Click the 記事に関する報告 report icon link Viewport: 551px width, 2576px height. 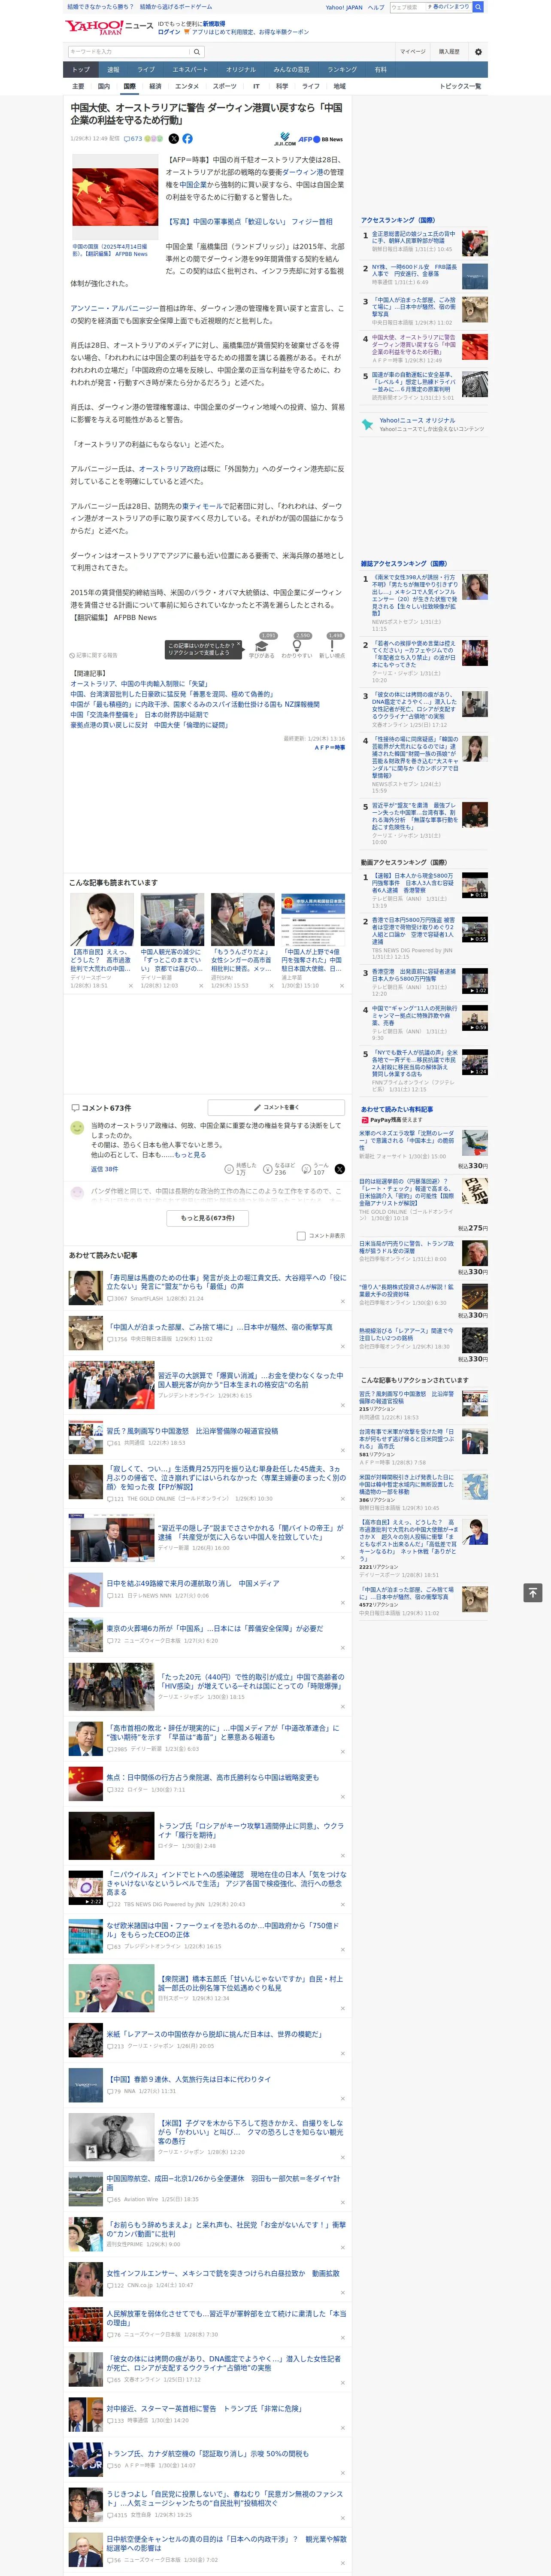[93, 655]
